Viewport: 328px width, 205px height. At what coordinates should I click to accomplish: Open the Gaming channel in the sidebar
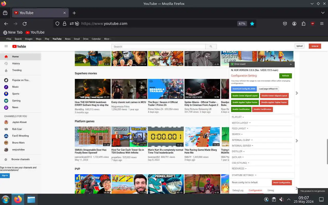coord(16,100)
